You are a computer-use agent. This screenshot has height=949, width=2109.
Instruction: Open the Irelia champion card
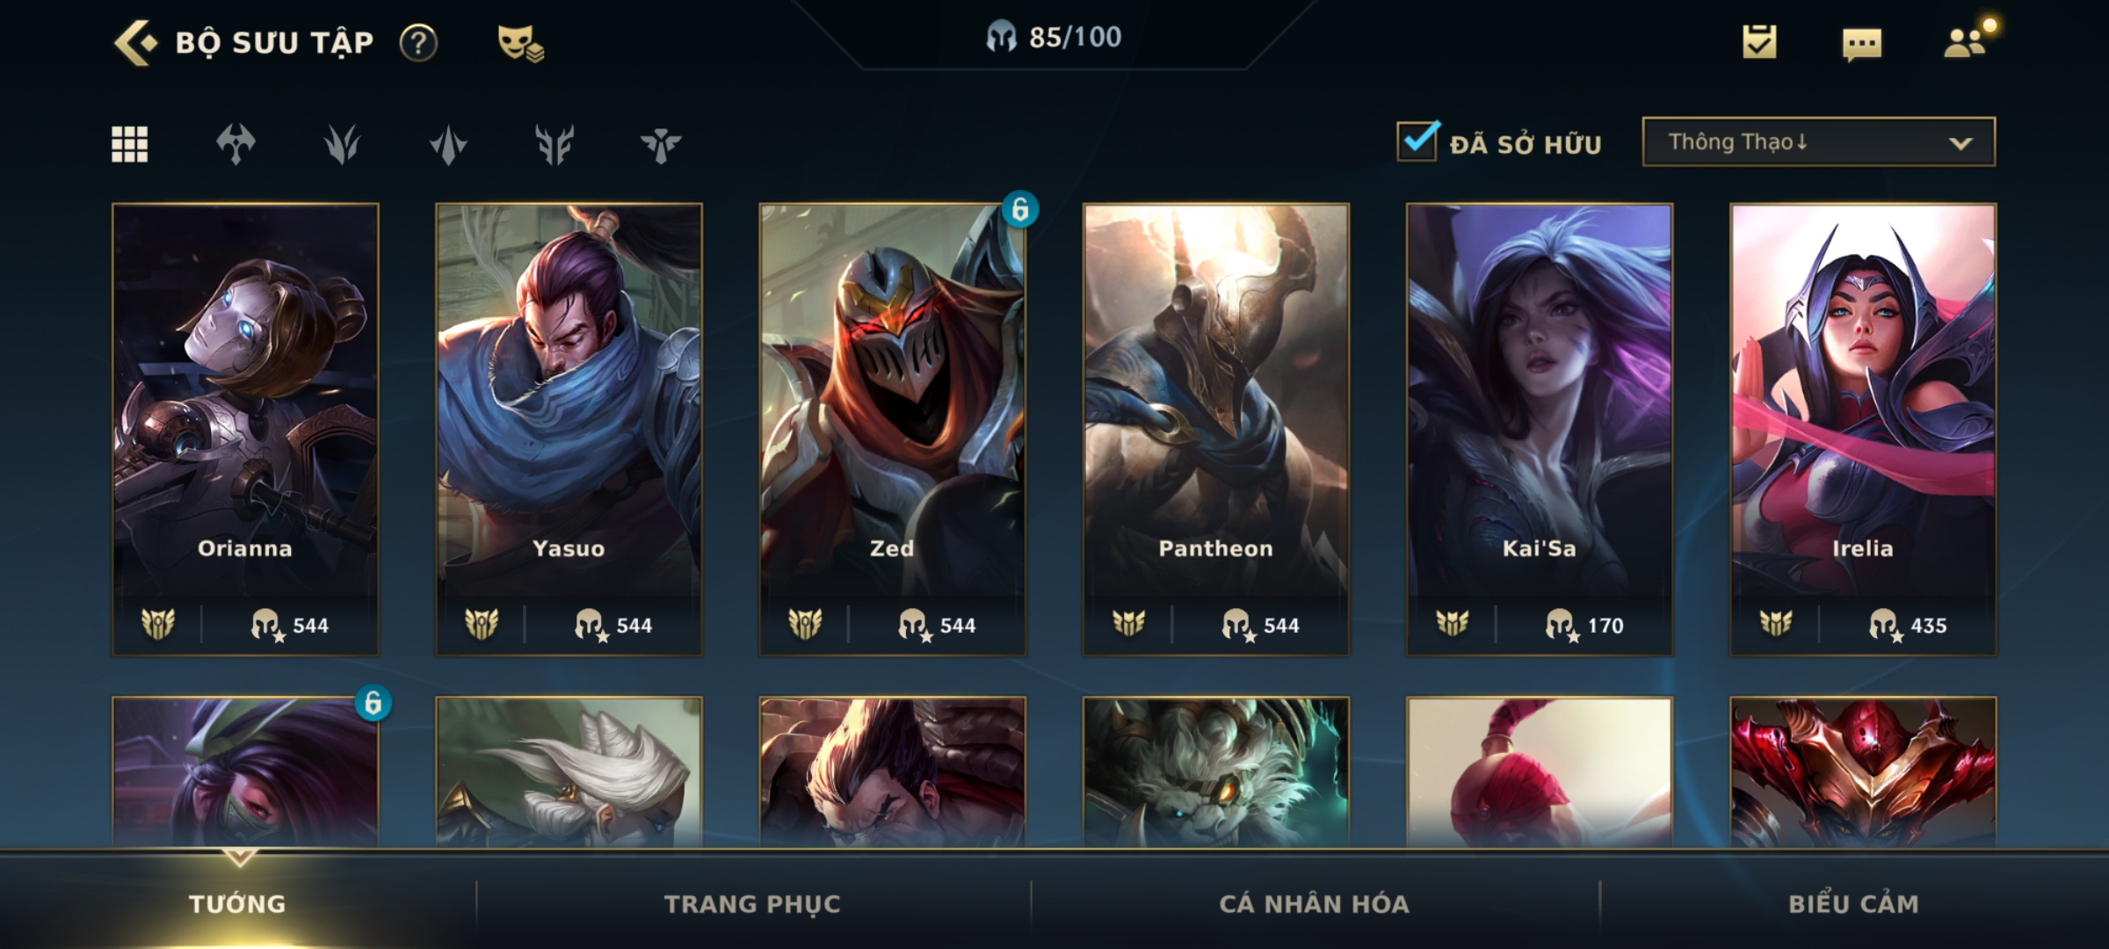(1863, 429)
